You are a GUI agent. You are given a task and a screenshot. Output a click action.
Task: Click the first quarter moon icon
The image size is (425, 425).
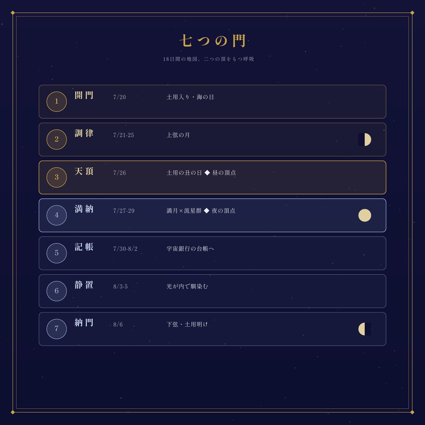pos(364,139)
